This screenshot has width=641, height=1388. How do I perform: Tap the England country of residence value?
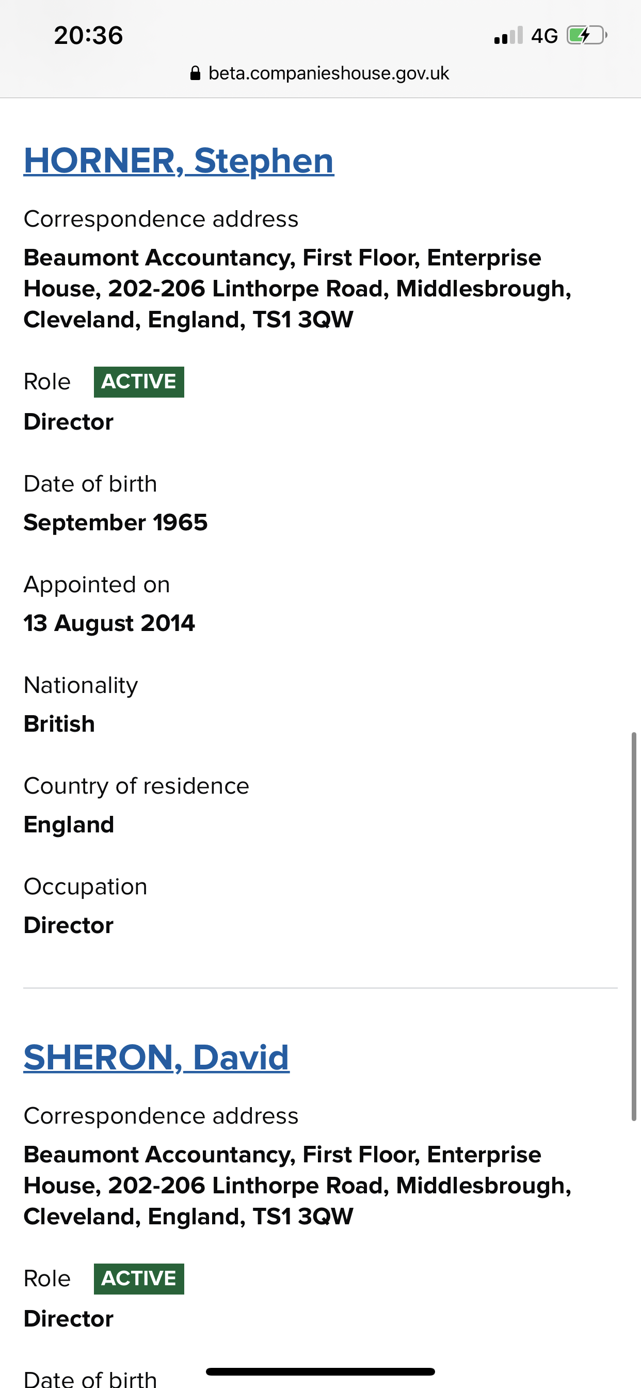(69, 825)
